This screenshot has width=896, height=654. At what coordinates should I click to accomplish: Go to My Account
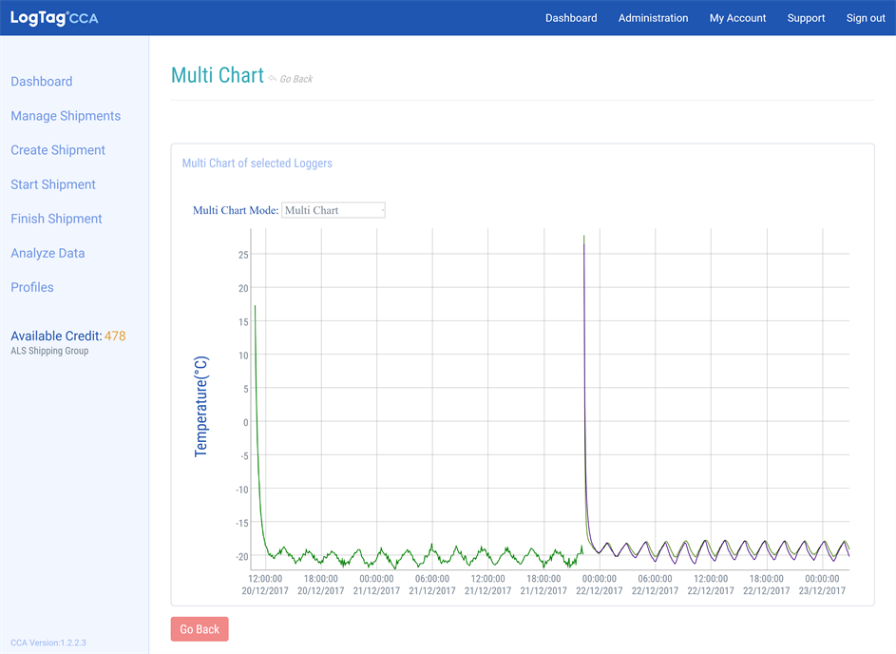pyautogui.click(x=737, y=18)
